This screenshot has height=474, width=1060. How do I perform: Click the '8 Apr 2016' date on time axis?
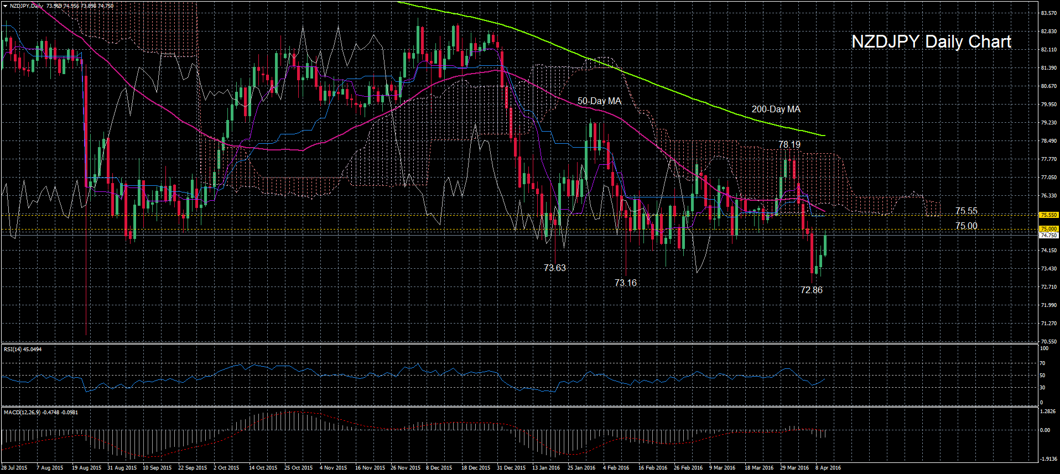click(x=828, y=468)
